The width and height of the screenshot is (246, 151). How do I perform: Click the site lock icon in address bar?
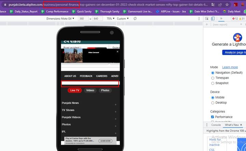point(3,5)
